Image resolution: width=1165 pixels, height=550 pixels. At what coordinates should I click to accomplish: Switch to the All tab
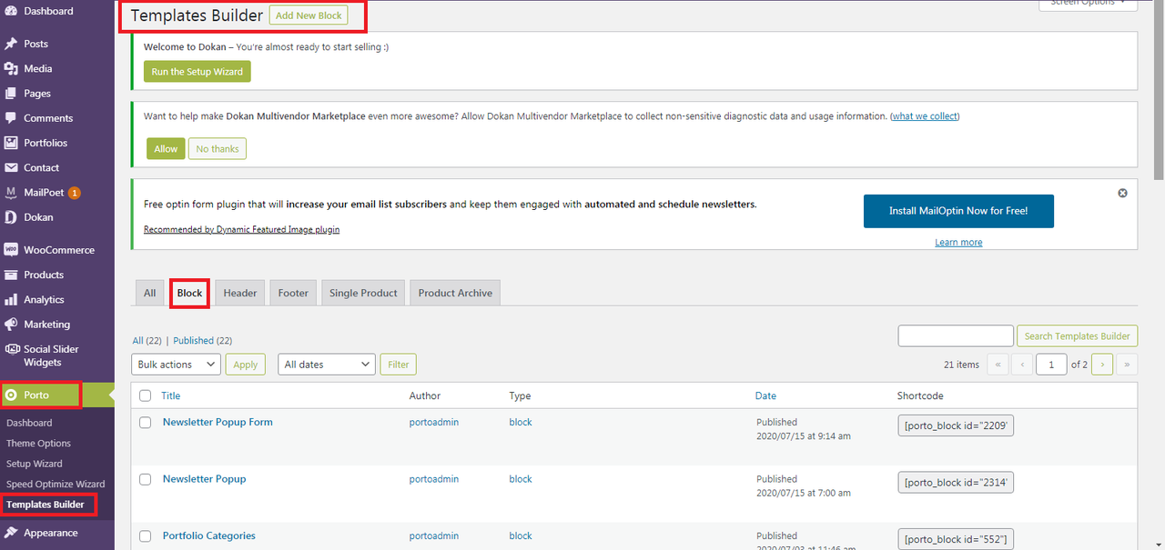[x=149, y=293]
